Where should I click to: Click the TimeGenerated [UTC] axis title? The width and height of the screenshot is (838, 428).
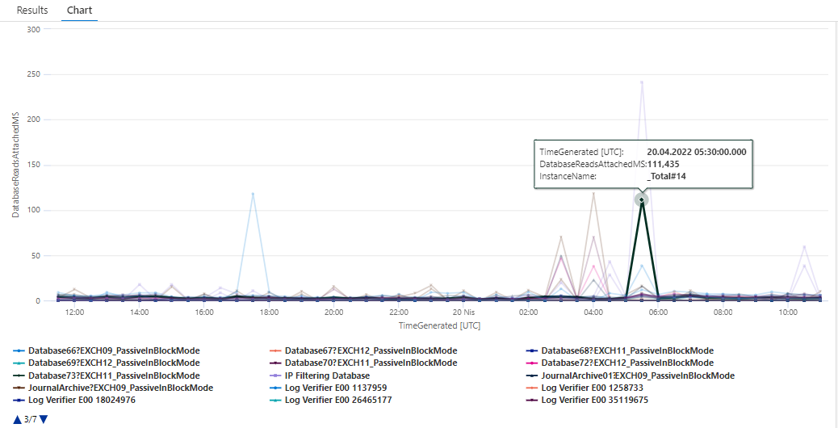(x=439, y=325)
